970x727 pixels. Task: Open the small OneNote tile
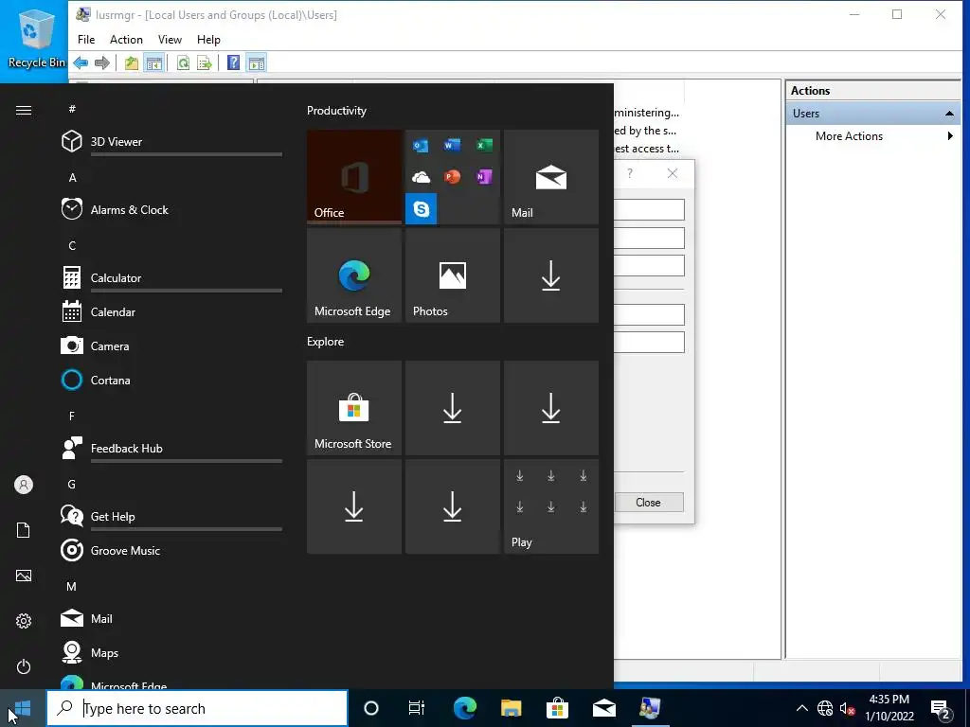point(484,177)
